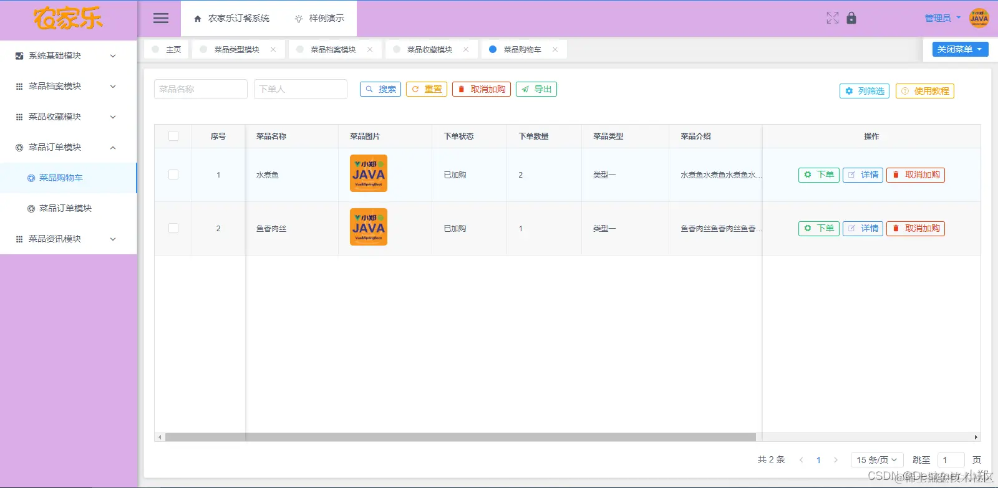Click the 菜品收藏模块 grid icon
998x488 pixels.
(19, 117)
